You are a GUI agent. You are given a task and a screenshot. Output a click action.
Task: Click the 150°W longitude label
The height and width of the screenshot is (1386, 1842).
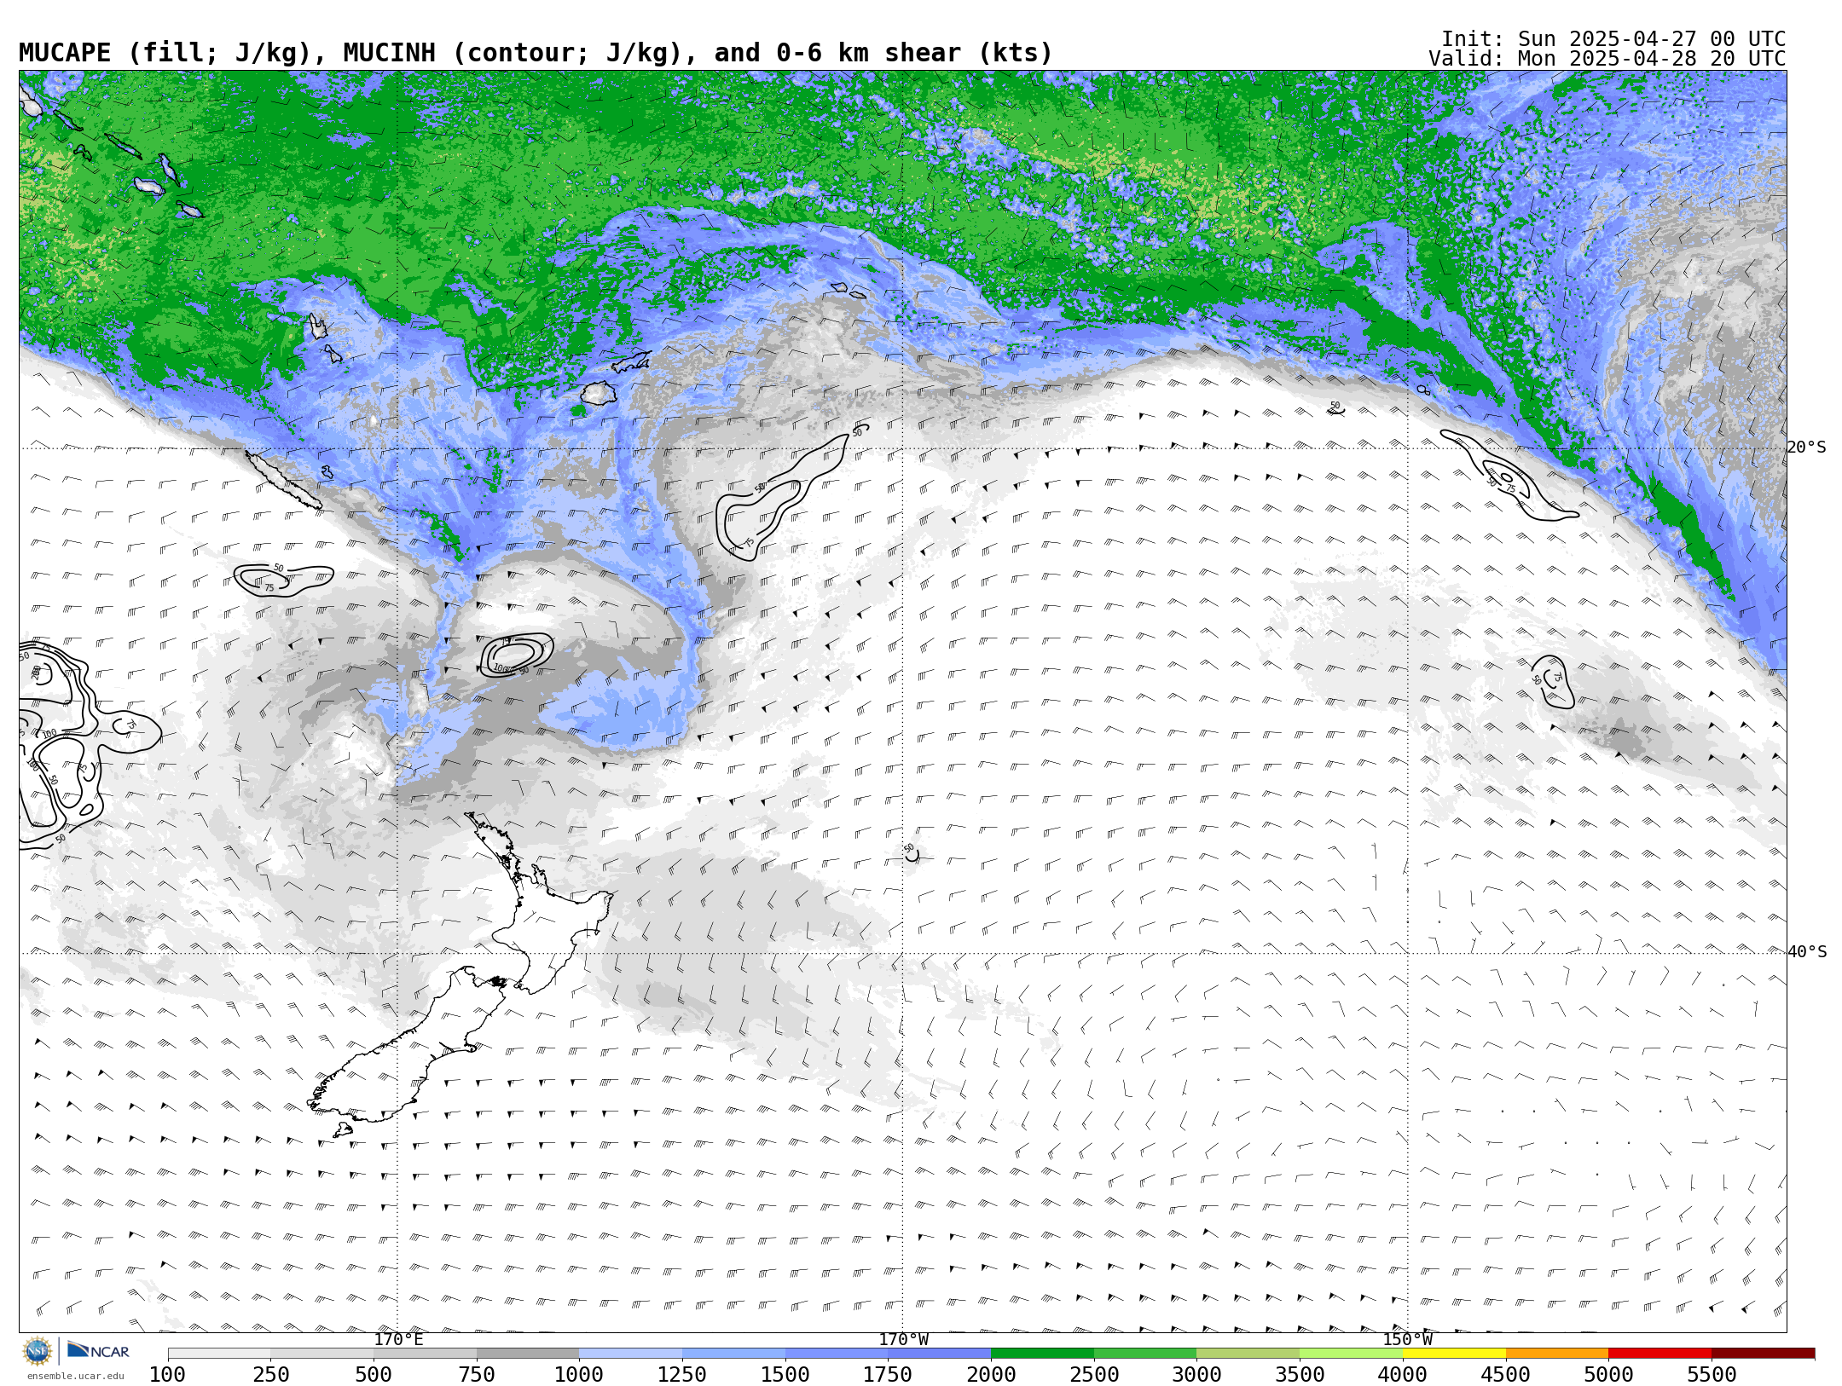[x=1407, y=1340]
